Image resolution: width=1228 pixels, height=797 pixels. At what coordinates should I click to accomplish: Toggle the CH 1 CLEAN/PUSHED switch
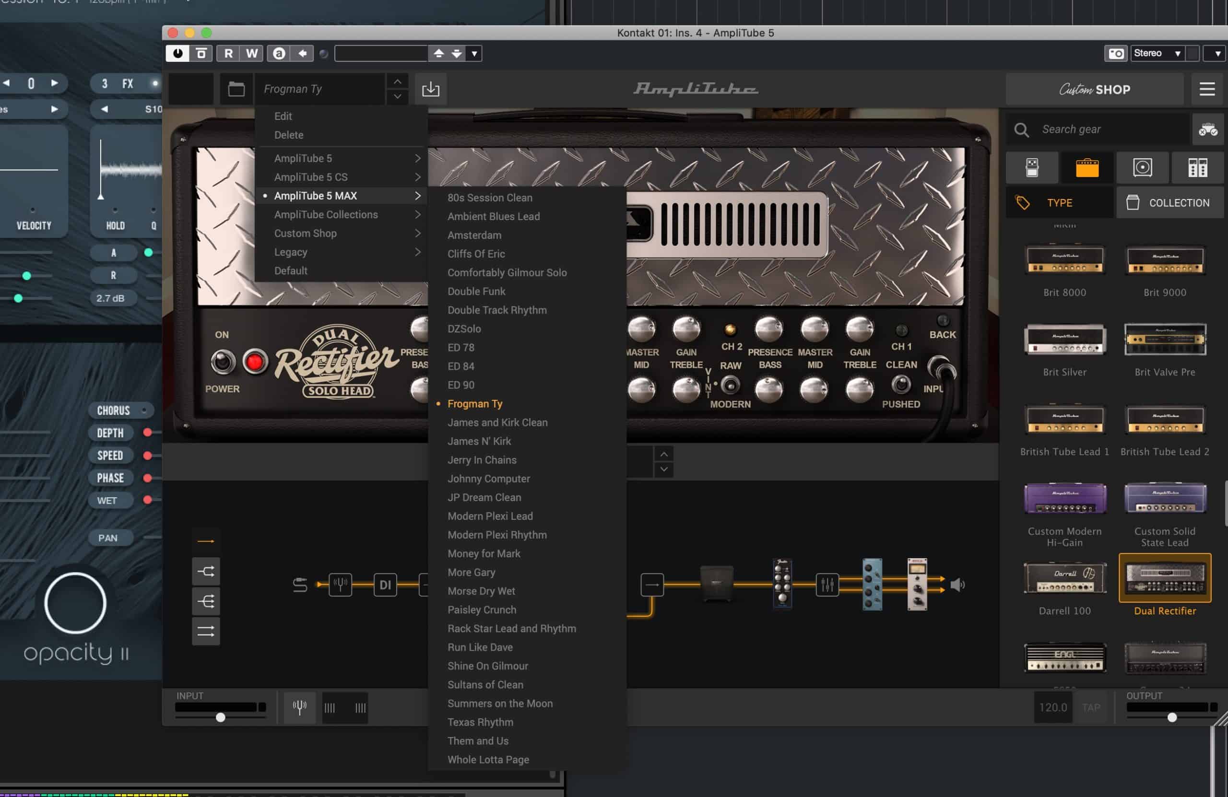click(901, 384)
